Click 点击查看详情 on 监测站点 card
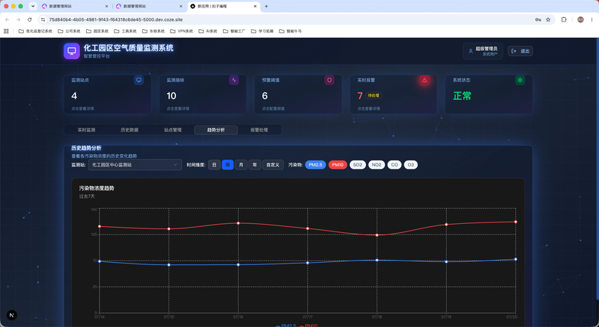This screenshot has height=327, width=599. pos(82,108)
